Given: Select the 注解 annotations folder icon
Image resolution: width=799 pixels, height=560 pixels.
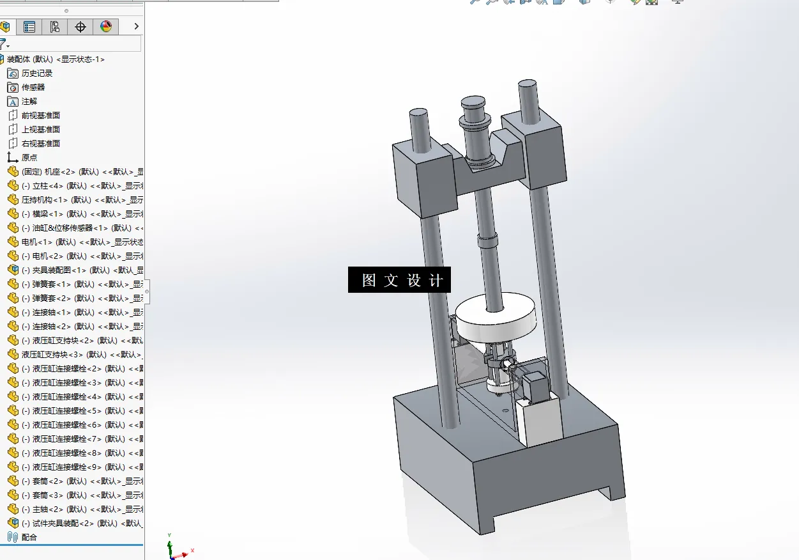Looking at the screenshot, I should click(x=13, y=102).
